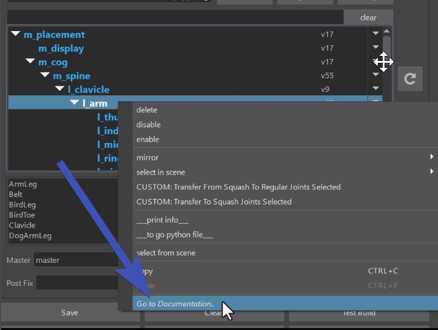Open version dropdown for l_clavicle row
Screen dimensions: 438x330
[x=375, y=89]
